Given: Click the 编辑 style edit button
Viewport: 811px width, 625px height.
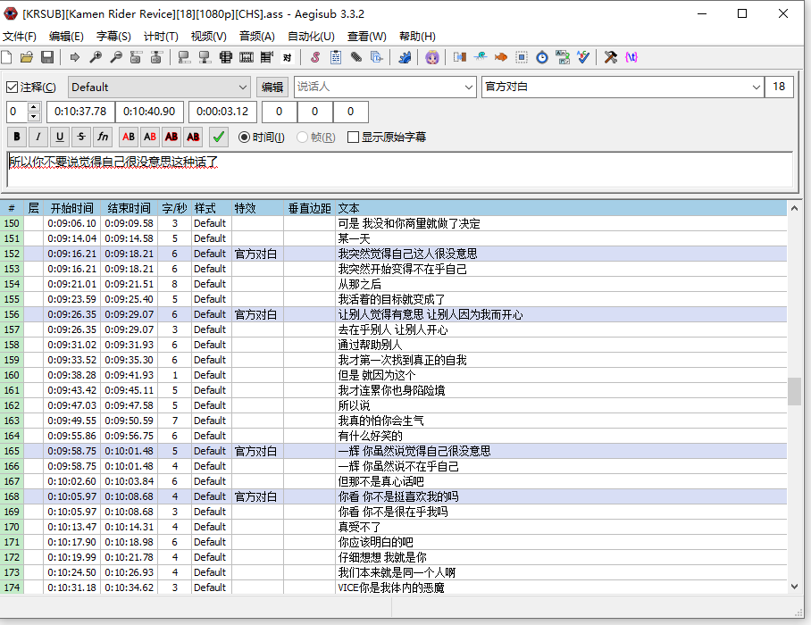Looking at the screenshot, I should [x=272, y=87].
